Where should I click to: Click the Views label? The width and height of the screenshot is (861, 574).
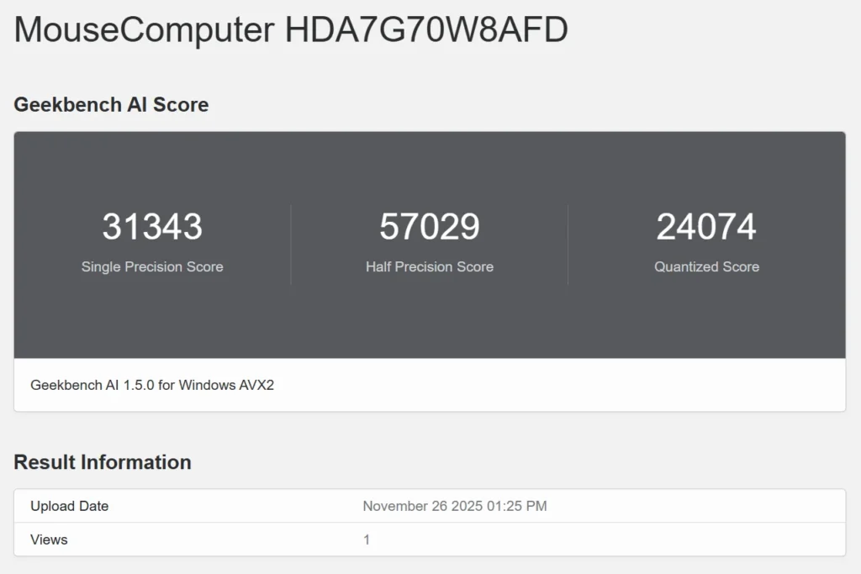49,540
